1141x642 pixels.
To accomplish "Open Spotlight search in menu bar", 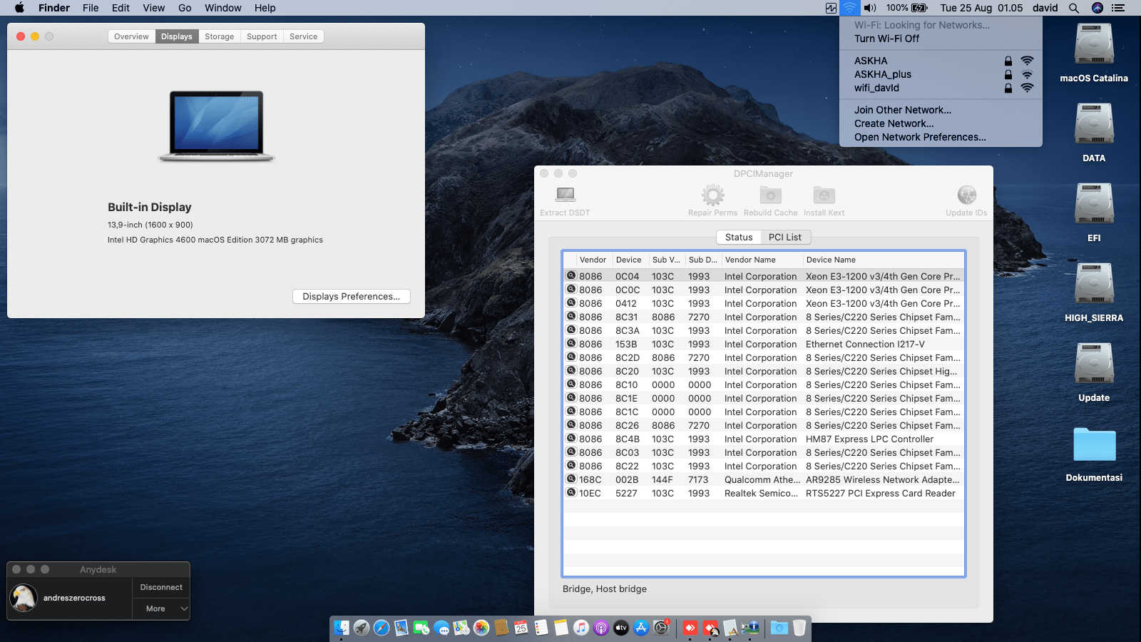I will (1074, 8).
